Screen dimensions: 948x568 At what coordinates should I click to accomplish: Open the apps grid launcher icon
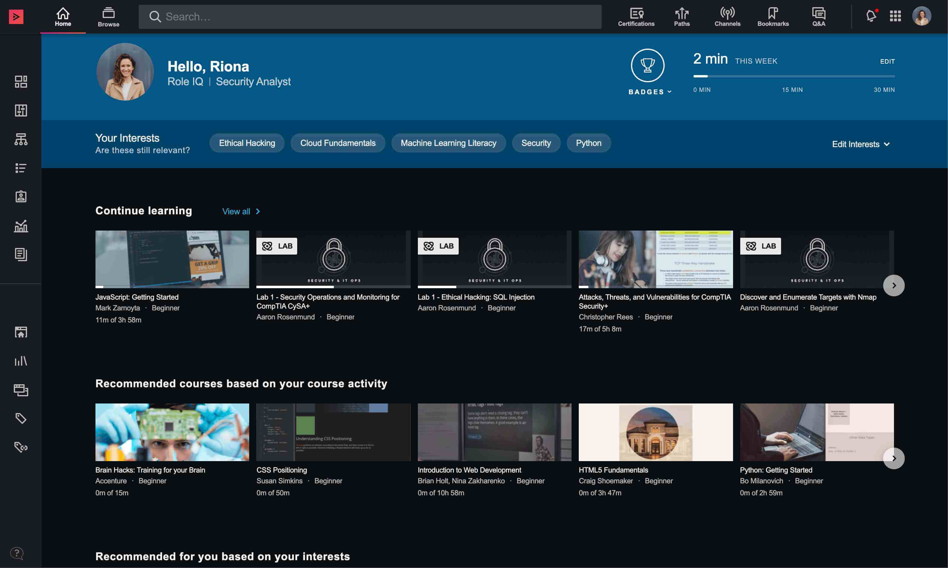click(895, 16)
